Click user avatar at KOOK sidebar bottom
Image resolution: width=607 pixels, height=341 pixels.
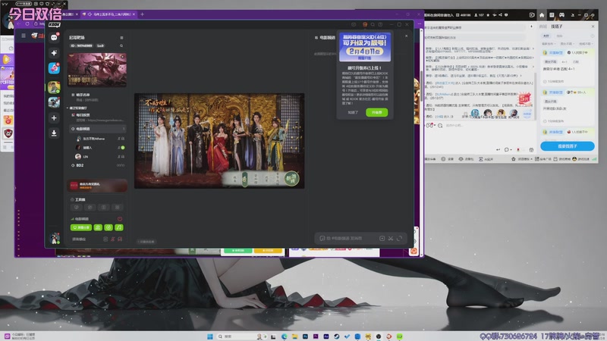coord(55,238)
